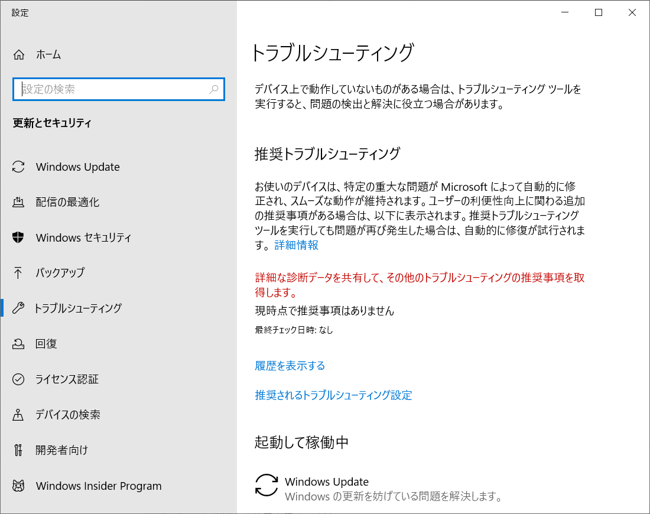Viewport: 650px width, 514px height.
Task: Open the 詳細情報 link
Action: pyautogui.click(x=295, y=245)
